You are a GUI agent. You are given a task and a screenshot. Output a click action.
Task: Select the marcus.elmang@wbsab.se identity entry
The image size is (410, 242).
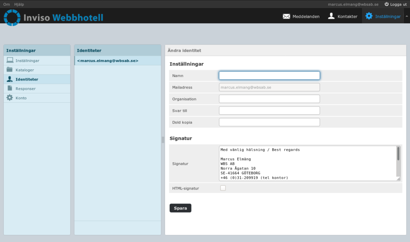[x=108, y=60]
